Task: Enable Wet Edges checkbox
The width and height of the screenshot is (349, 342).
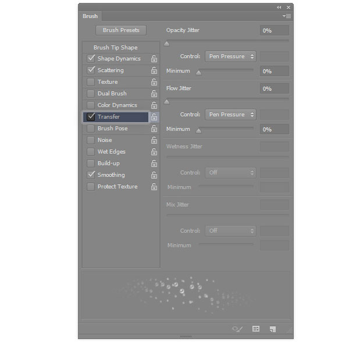Action: tap(91, 152)
